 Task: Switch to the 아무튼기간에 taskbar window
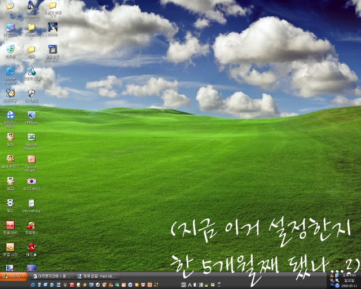tap(52, 276)
